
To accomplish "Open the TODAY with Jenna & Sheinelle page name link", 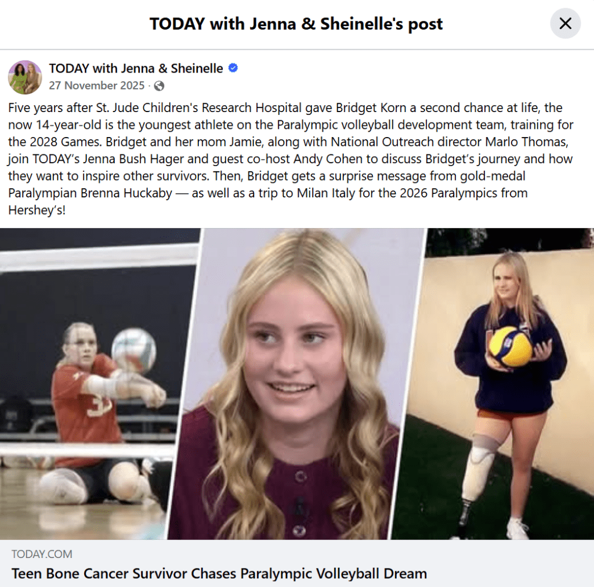I will (136, 69).
